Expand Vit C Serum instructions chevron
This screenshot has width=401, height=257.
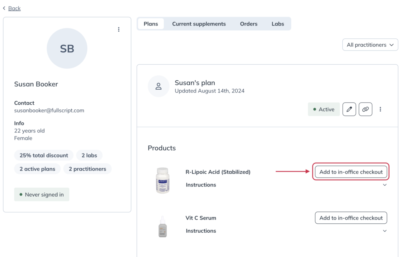[x=385, y=231]
